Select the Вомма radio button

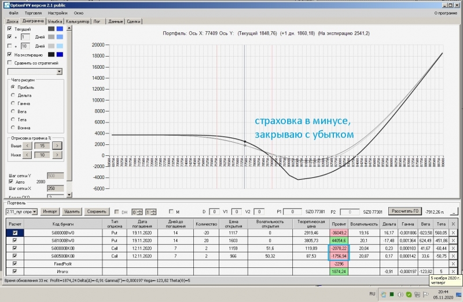pyautogui.click(x=13, y=128)
